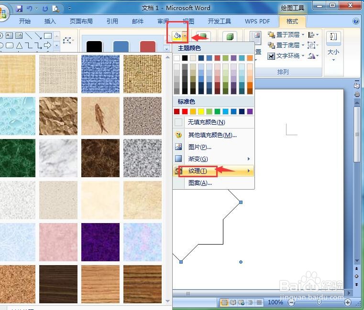Switch to Web Layout view icon
The height and width of the screenshot is (310, 364).
(x=242, y=302)
